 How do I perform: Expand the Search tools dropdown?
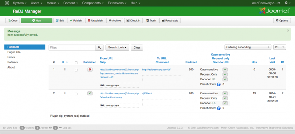pos(117,47)
